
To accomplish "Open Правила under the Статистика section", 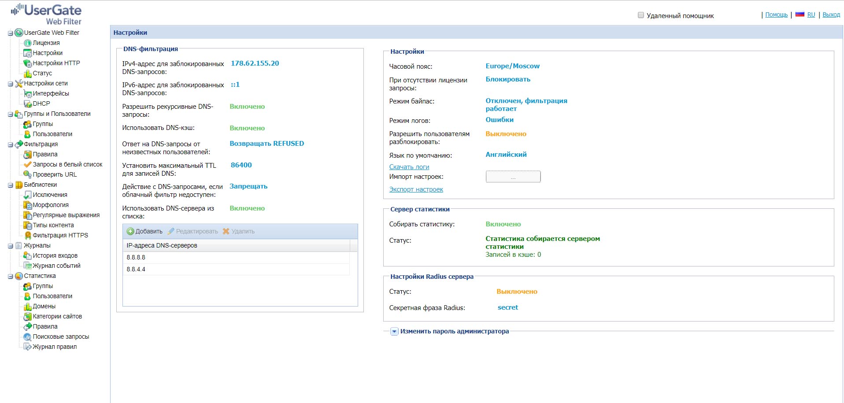I will tap(45, 326).
